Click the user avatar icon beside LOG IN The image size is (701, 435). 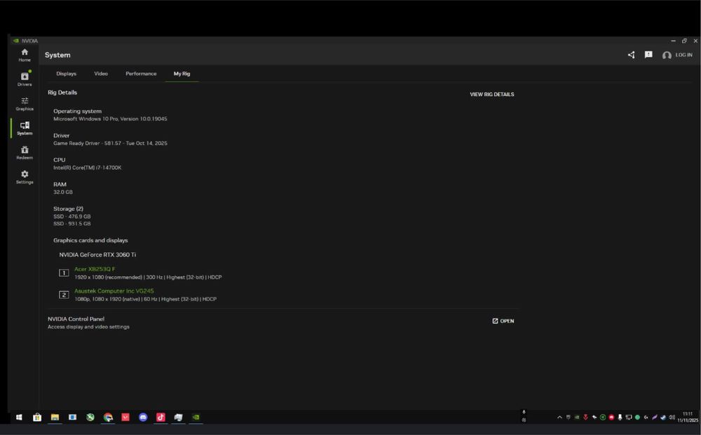pos(667,55)
